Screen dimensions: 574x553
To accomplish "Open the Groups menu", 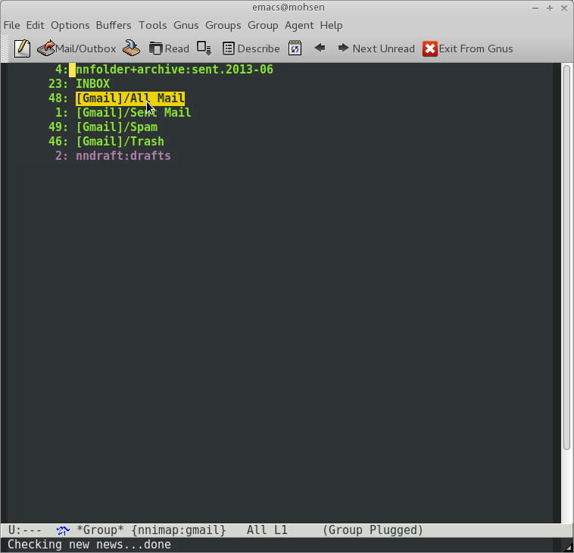I will [223, 25].
